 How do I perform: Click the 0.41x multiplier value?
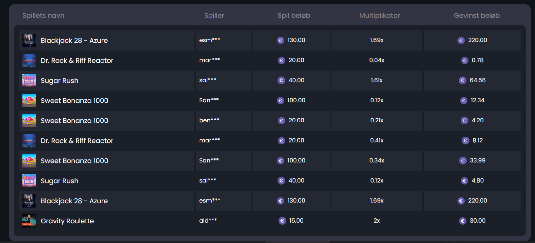[377, 140]
